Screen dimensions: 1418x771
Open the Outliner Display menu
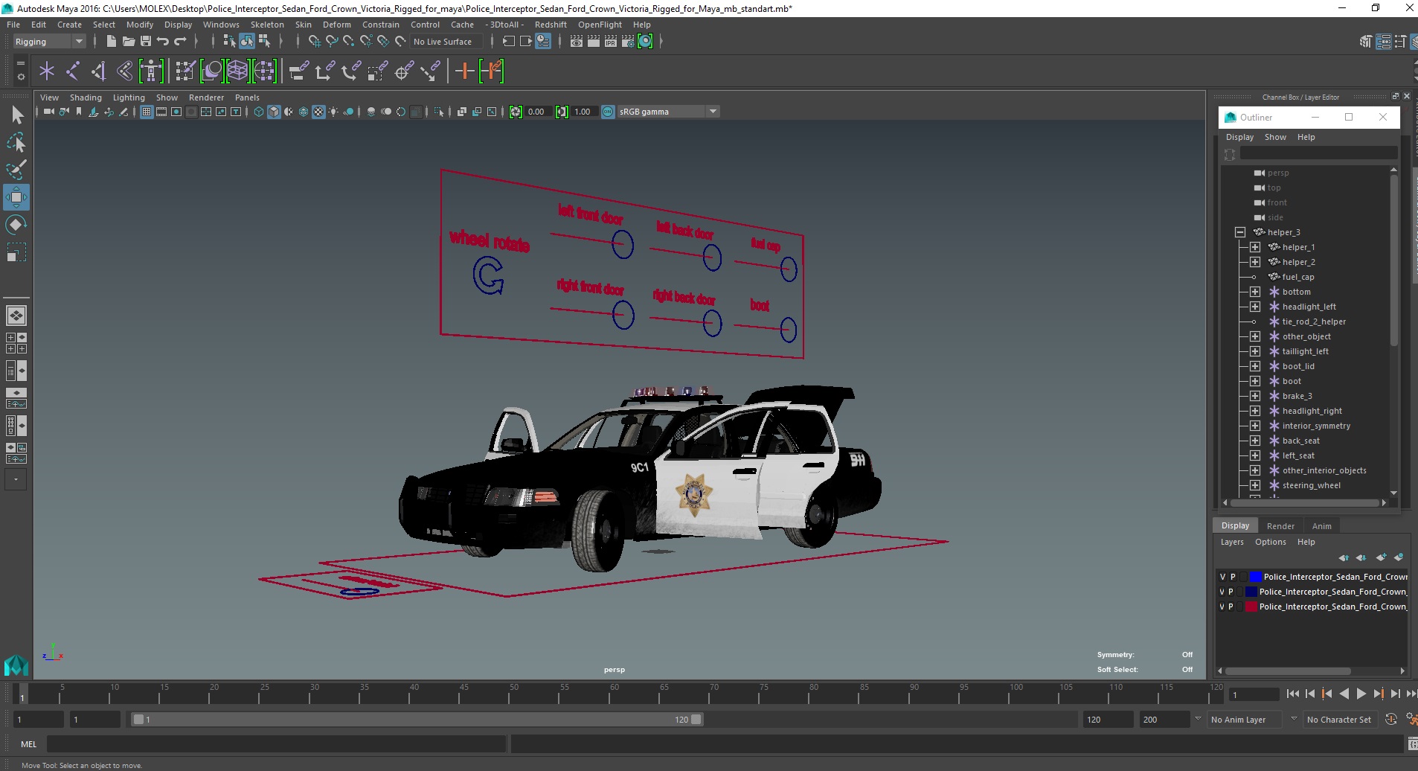(x=1239, y=137)
